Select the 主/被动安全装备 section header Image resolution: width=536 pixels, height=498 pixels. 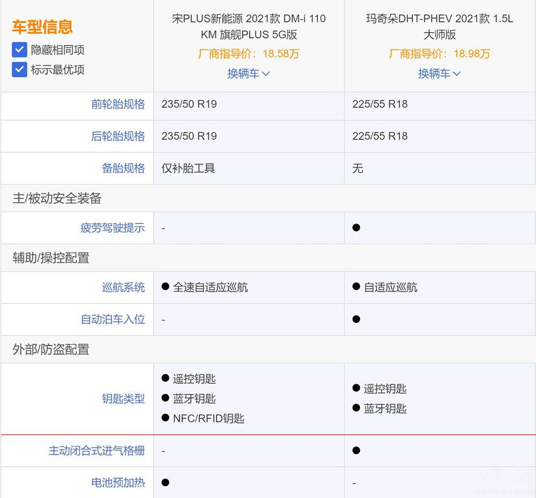[57, 198]
